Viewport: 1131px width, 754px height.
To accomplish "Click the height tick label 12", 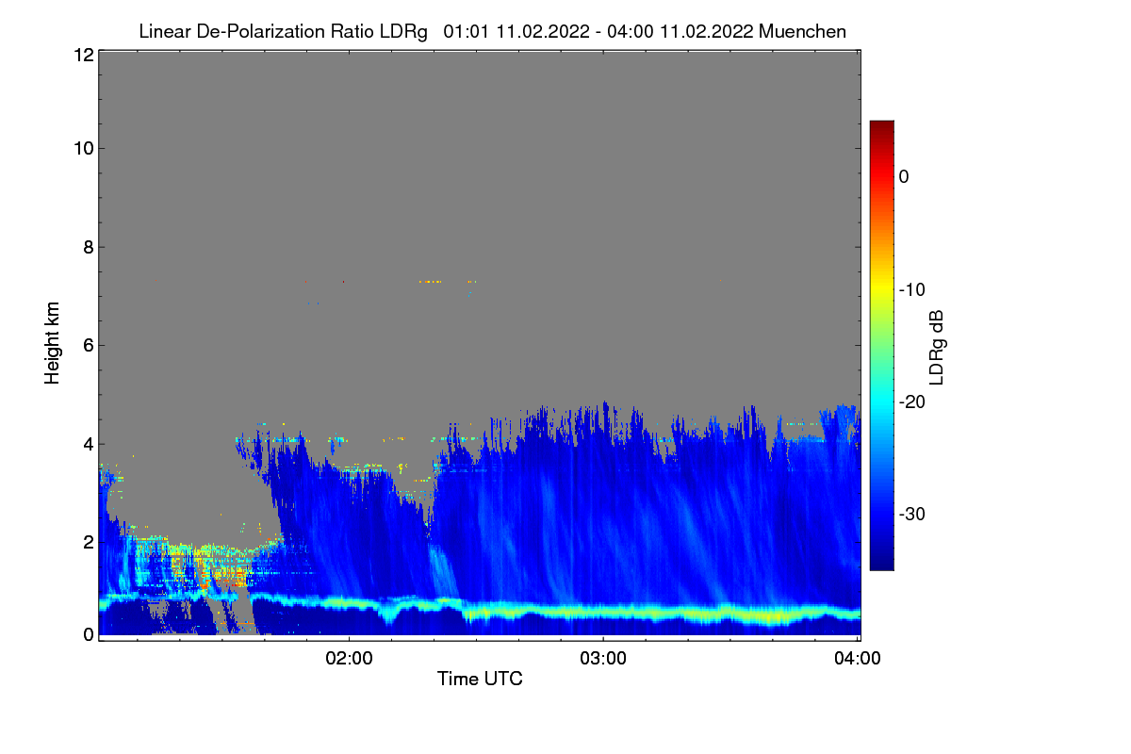I will pos(83,55).
